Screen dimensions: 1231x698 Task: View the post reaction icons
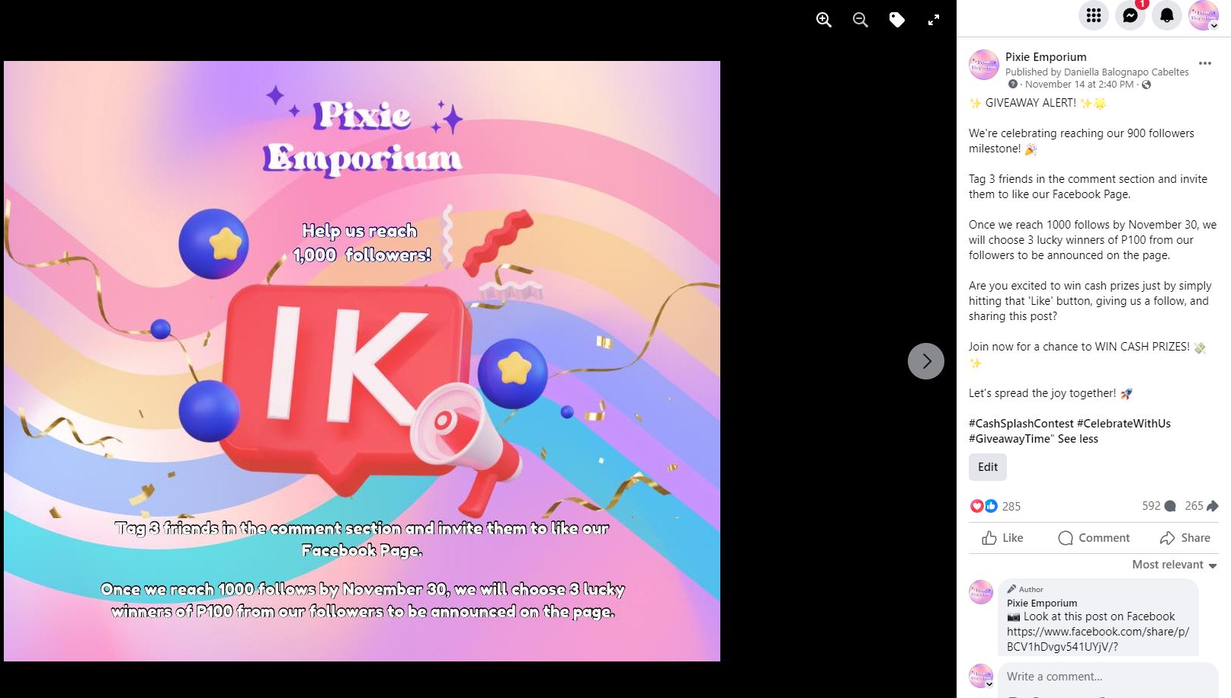(x=983, y=506)
